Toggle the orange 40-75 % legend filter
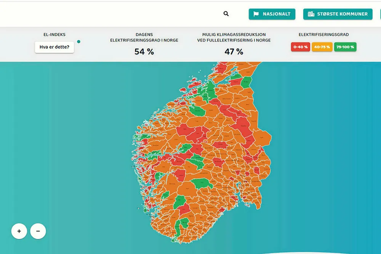This screenshot has height=254, width=381. point(322,47)
